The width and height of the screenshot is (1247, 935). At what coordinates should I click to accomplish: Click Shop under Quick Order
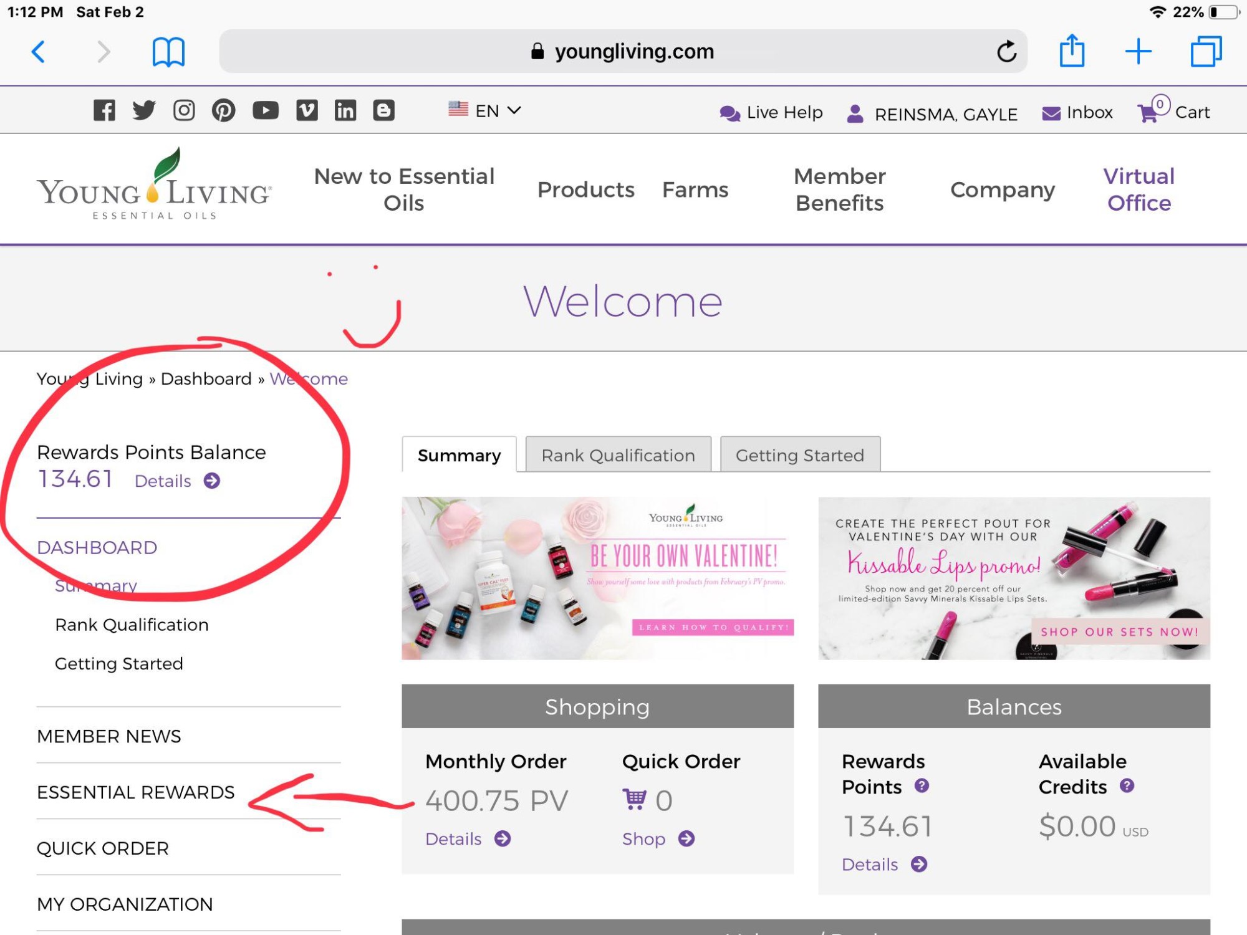pyautogui.click(x=643, y=839)
